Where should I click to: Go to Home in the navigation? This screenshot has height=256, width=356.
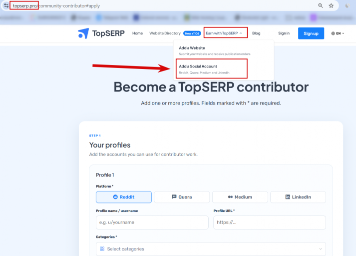click(x=138, y=33)
